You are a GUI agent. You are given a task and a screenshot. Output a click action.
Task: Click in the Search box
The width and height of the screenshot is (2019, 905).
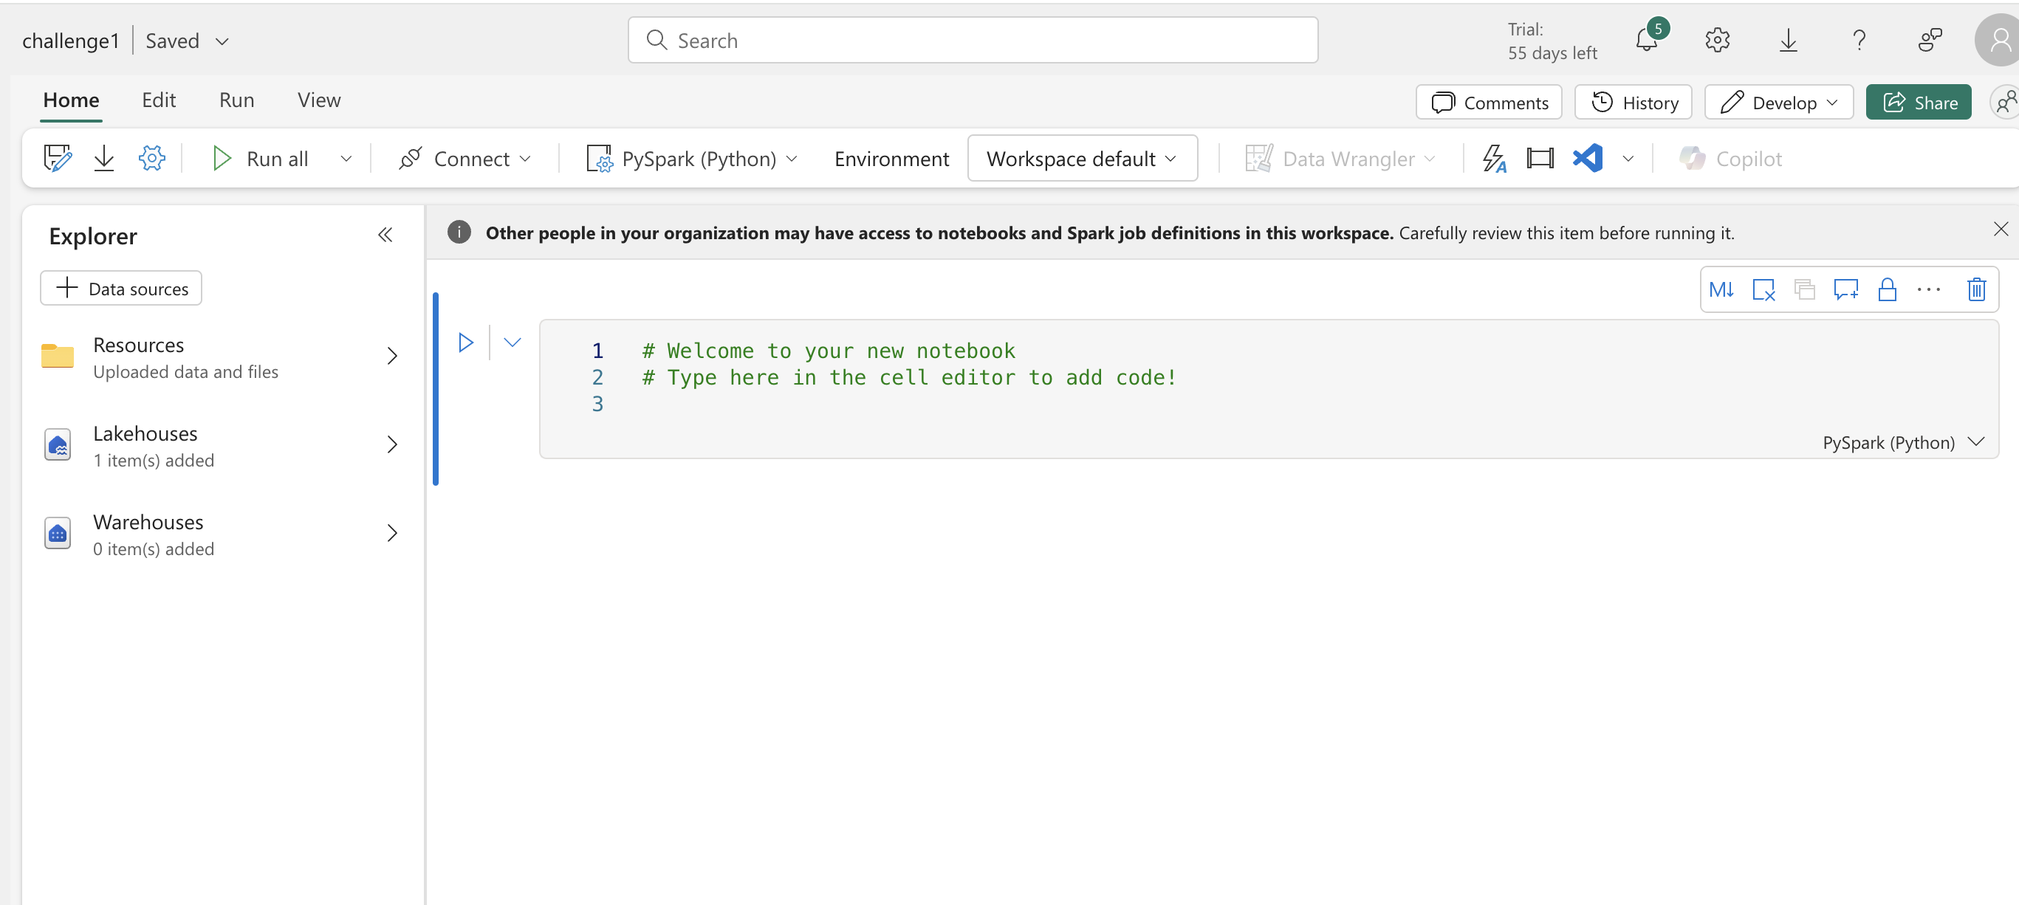click(973, 40)
